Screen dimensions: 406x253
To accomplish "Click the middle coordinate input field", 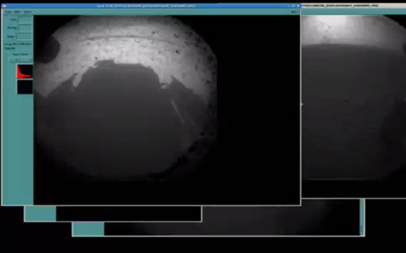I will (x=26, y=28).
